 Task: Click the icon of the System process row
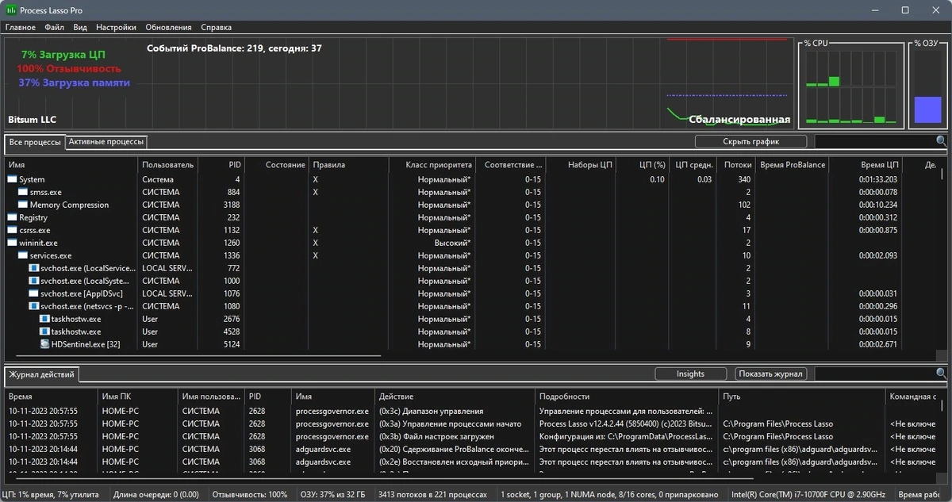[x=12, y=179]
